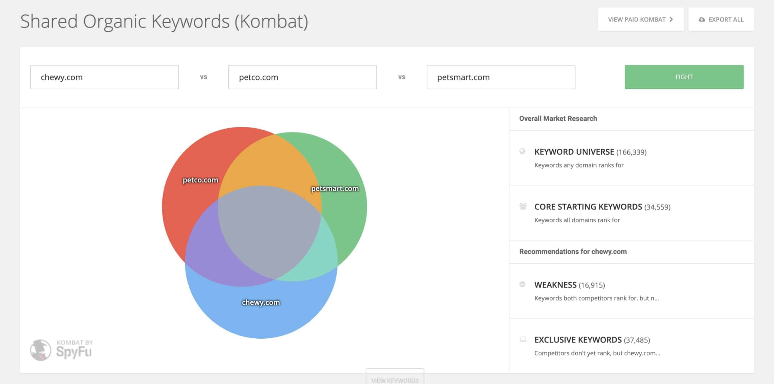Click the chevron arrow in View Paid Kombat

click(x=671, y=19)
